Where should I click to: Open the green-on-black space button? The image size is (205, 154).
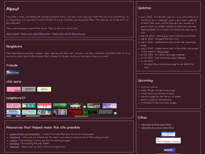(x=90, y=112)
